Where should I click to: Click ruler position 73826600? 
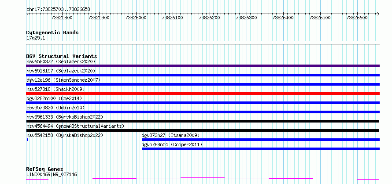(x=357, y=18)
